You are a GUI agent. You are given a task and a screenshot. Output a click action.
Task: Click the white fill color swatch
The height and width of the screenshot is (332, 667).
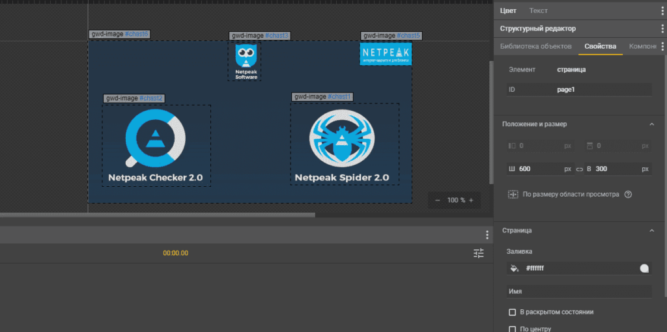tap(644, 268)
